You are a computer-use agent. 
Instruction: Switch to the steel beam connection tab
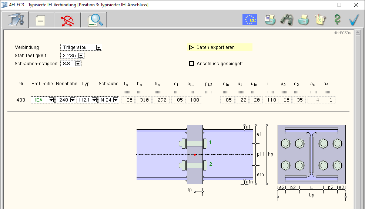point(16,20)
